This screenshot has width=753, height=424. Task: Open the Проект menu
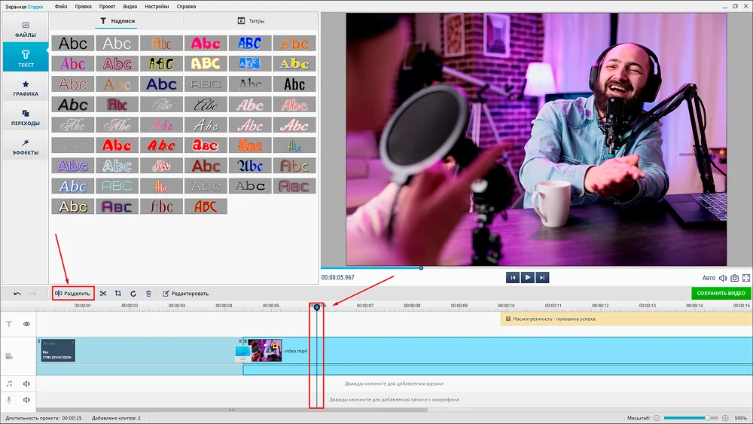point(107,6)
